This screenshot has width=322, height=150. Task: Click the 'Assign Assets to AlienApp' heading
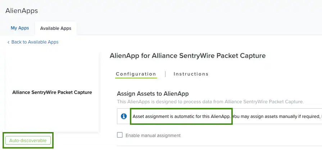pos(153,94)
